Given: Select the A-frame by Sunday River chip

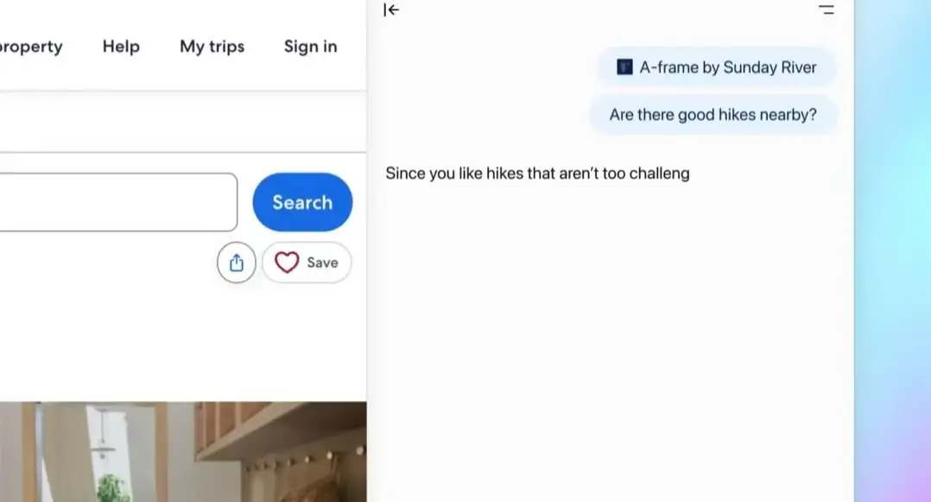Looking at the screenshot, I should (717, 67).
